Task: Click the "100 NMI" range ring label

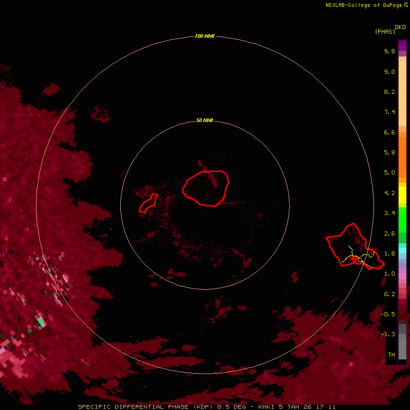Action: (205, 36)
